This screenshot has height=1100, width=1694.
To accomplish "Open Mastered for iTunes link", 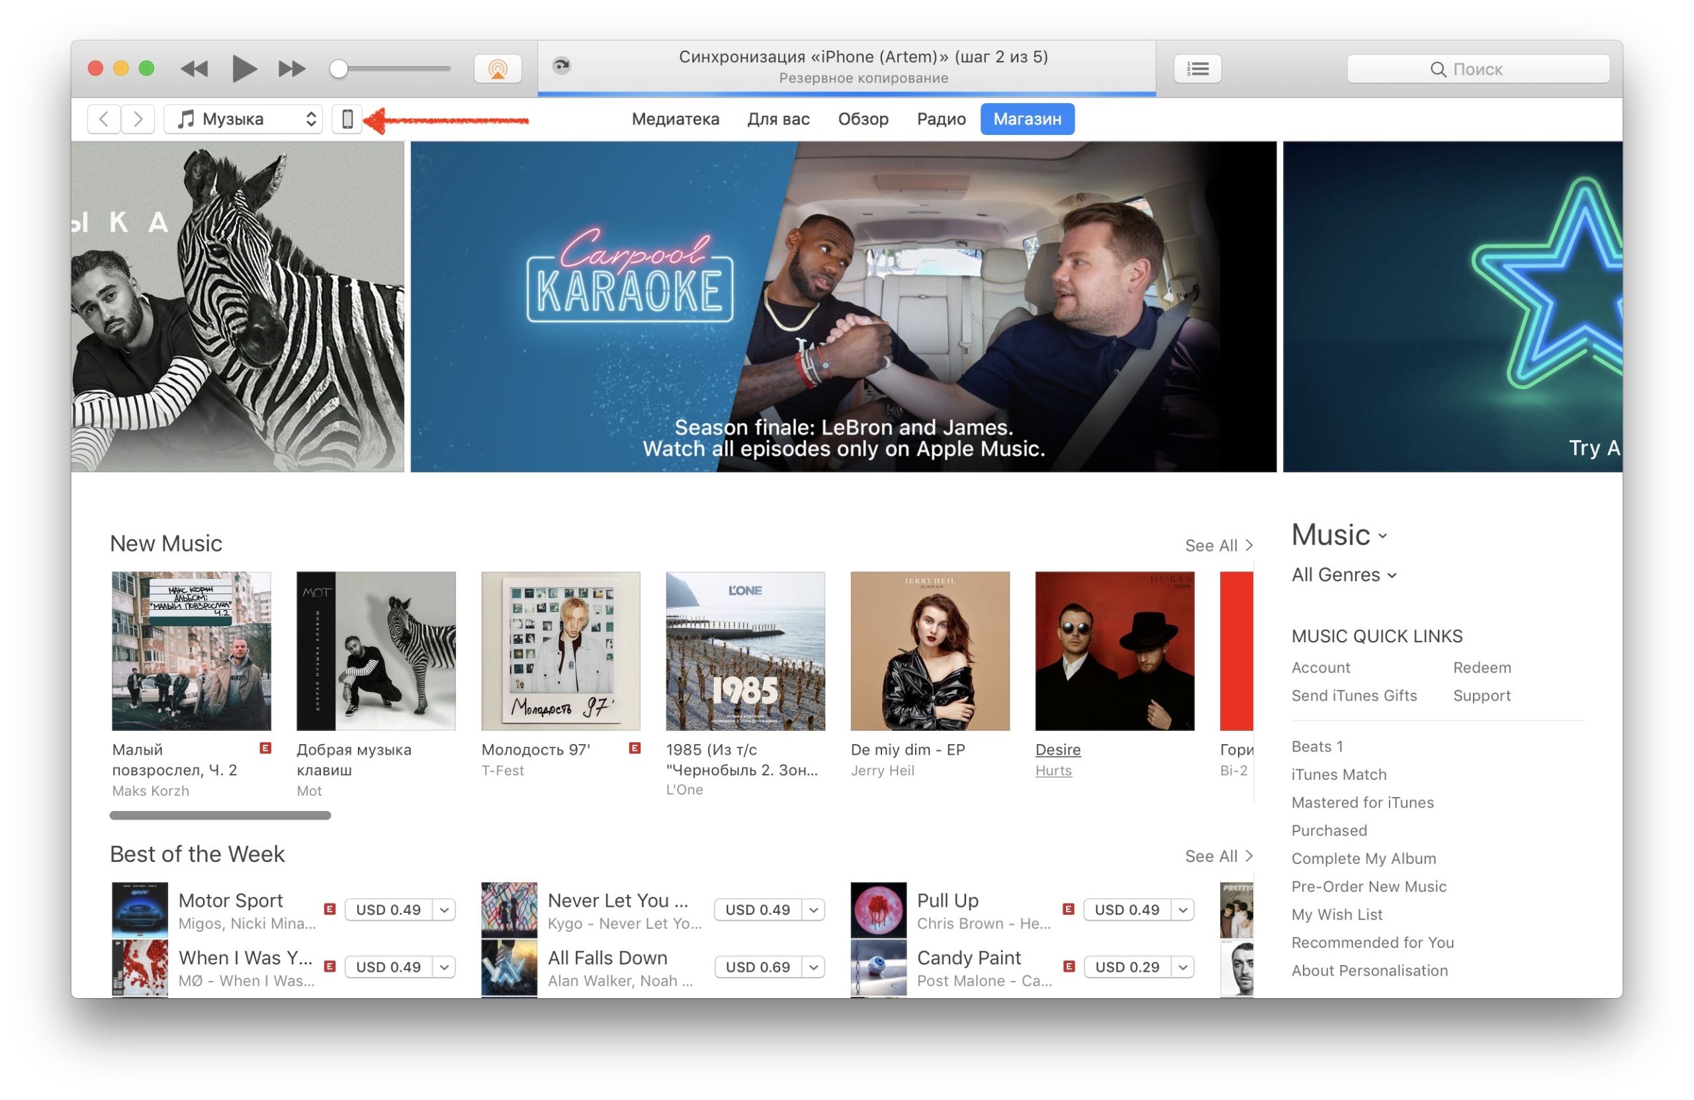I will [1362, 802].
